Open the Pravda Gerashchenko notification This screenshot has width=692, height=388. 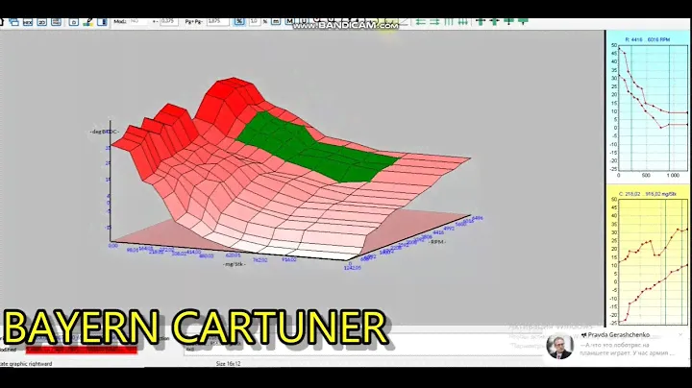(x=615, y=348)
